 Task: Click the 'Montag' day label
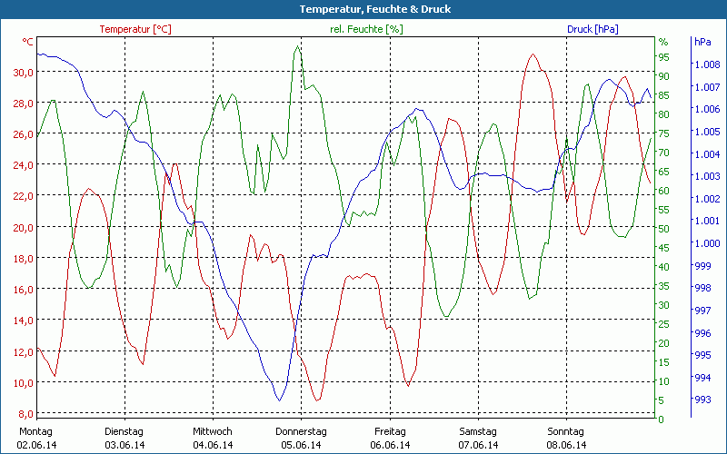tap(36, 431)
